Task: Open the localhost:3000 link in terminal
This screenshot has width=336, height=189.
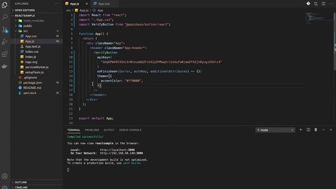Action: point(117,150)
